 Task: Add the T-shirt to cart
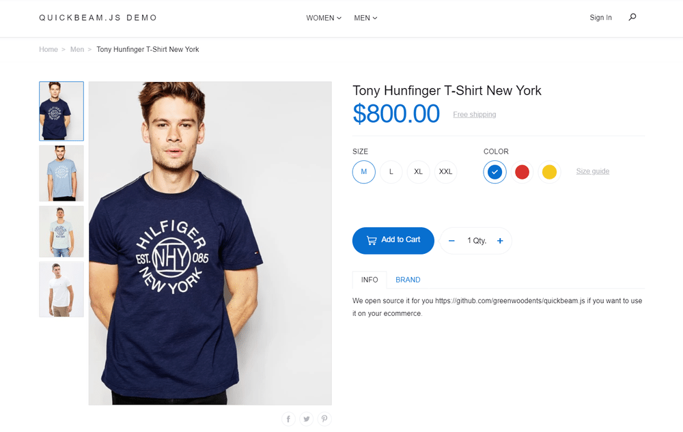(x=393, y=241)
